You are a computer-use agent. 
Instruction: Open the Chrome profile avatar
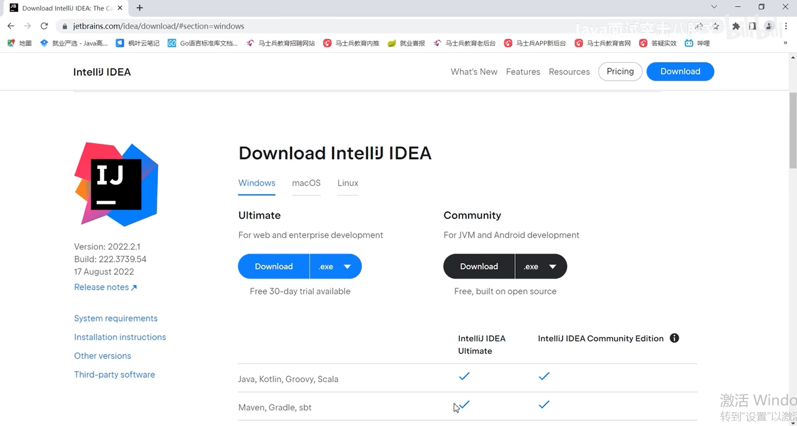769,26
